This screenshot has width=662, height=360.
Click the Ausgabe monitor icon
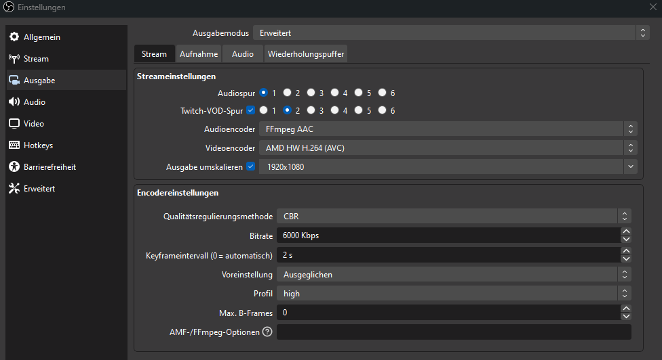[x=14, y=80]
